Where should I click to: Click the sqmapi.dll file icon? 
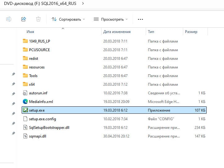click(25, 136)
